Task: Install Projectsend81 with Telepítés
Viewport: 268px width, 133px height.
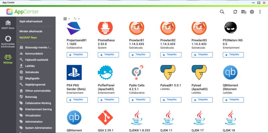Action: point(77,55)
